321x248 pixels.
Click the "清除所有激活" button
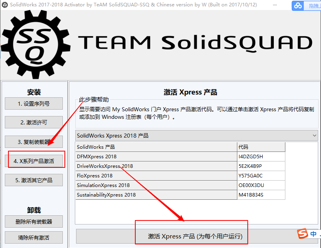tap(34, 238)
